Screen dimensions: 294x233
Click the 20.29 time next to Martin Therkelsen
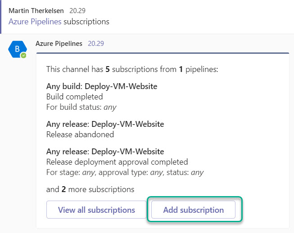click(77, 11)
